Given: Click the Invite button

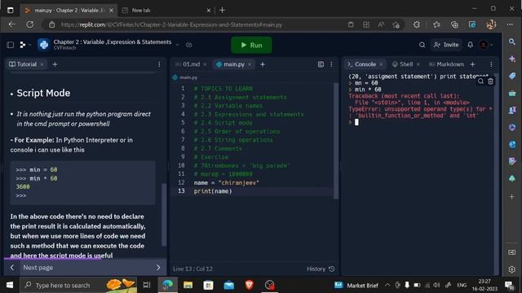Looking at the screenshot, I should coord(446,45).
